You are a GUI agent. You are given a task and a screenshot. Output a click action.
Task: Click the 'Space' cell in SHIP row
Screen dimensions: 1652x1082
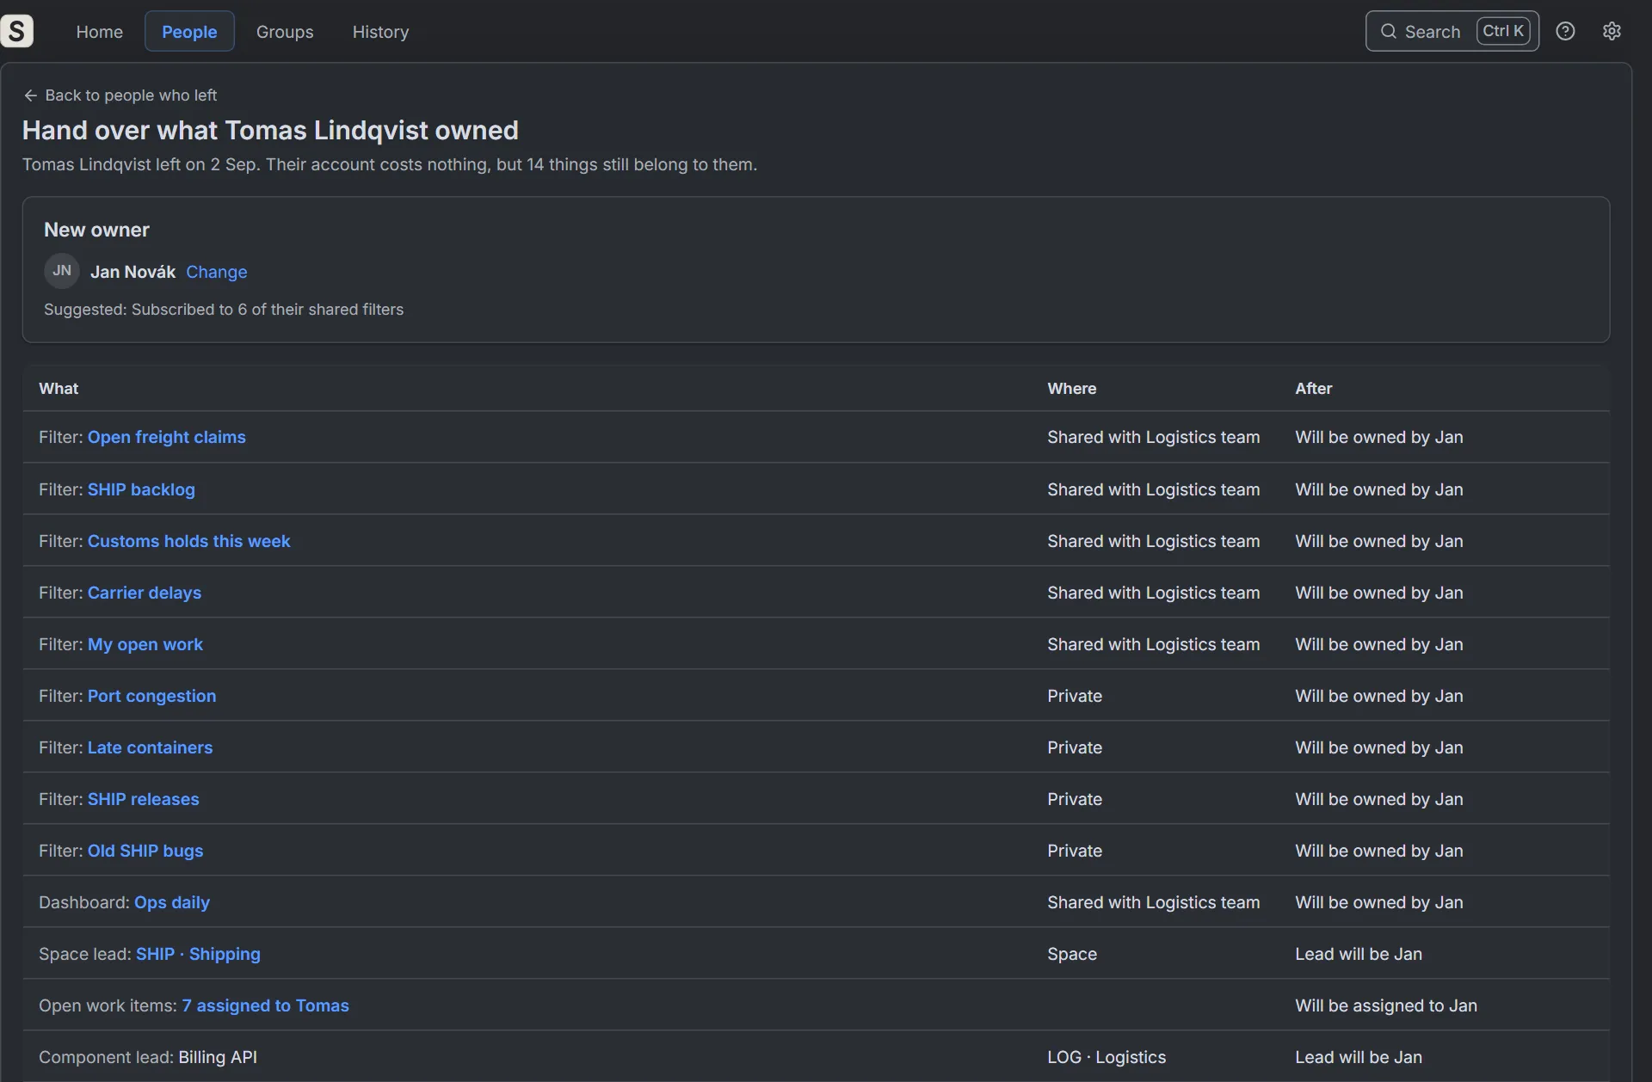[1071, 954]
